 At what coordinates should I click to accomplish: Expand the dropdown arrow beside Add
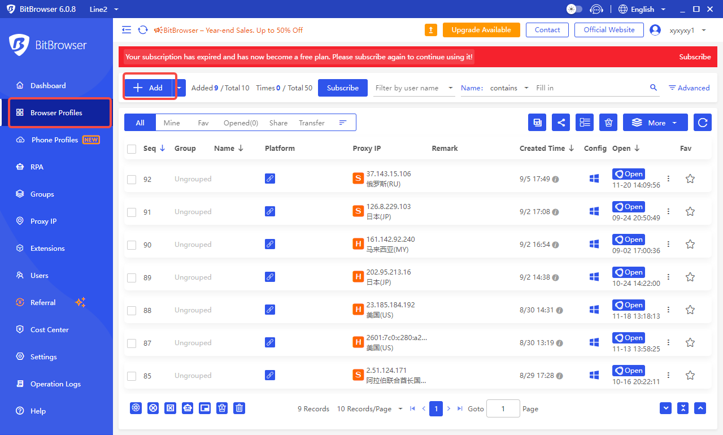click(179, 88)
